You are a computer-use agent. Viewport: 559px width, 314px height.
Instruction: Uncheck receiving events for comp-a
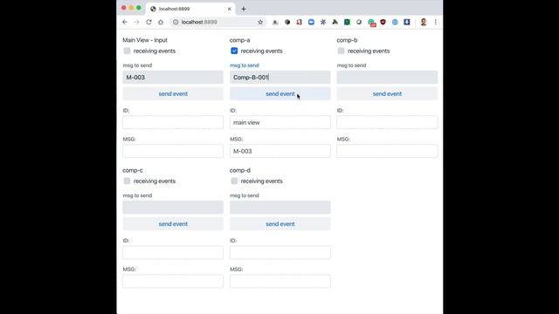coord(234,51)
